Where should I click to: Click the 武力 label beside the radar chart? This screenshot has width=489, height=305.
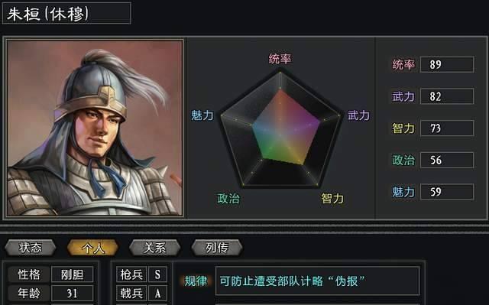pos(358,115)
